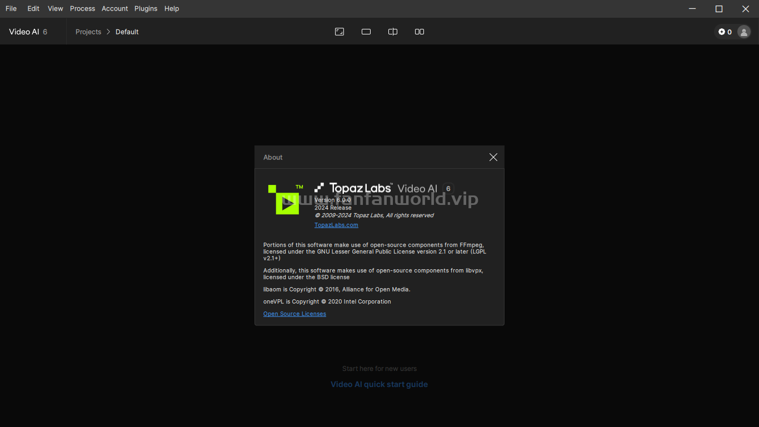Open the Open Source Licenses link
The image size is (759, 427).
294,314
